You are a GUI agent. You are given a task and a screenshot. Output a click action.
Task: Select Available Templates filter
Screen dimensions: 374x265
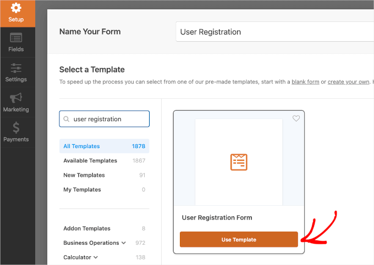[90, 161]
